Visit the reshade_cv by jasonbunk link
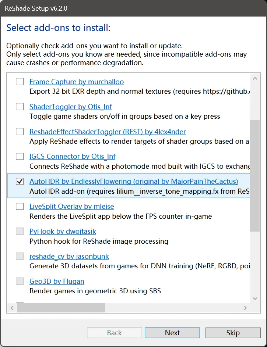 pyautogui.click(x=69, y=257)
